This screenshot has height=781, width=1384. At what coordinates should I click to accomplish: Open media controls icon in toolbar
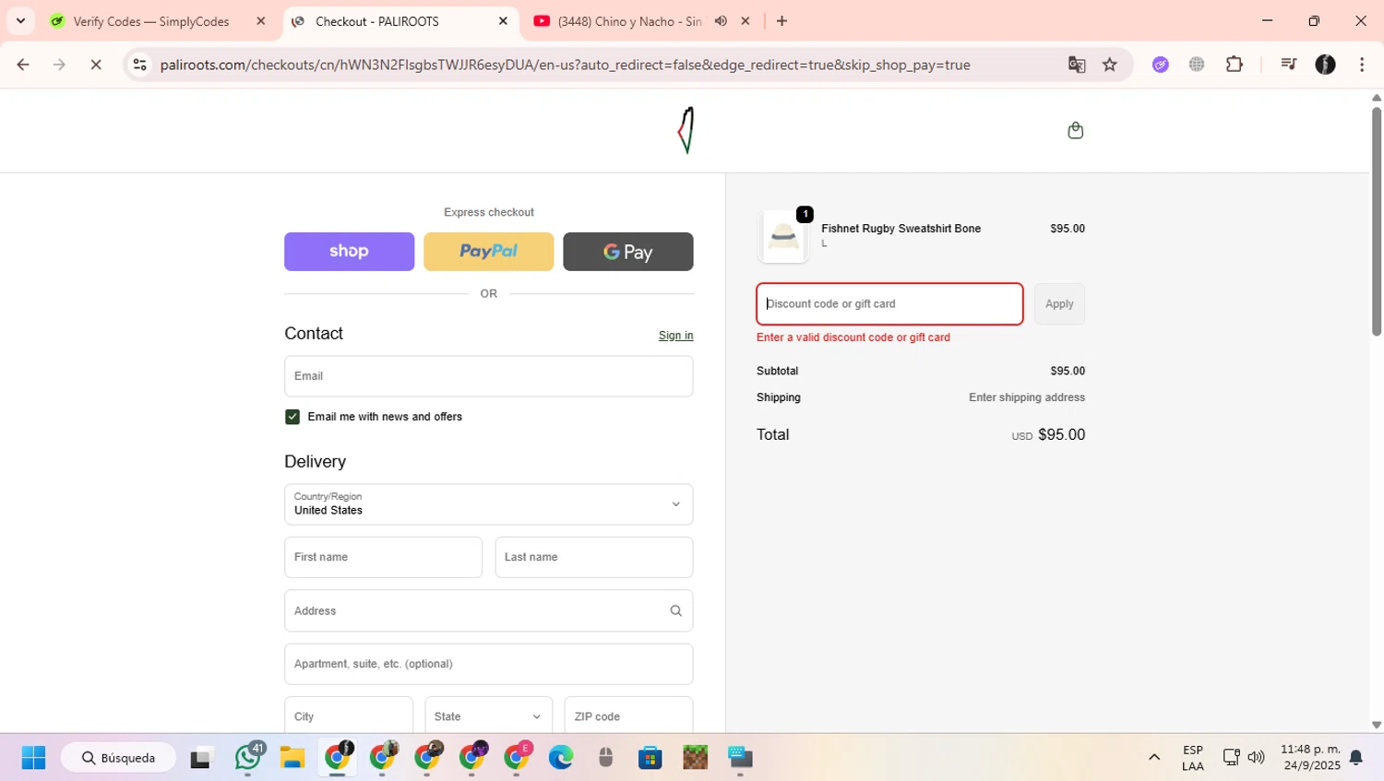click(1289, 65)
